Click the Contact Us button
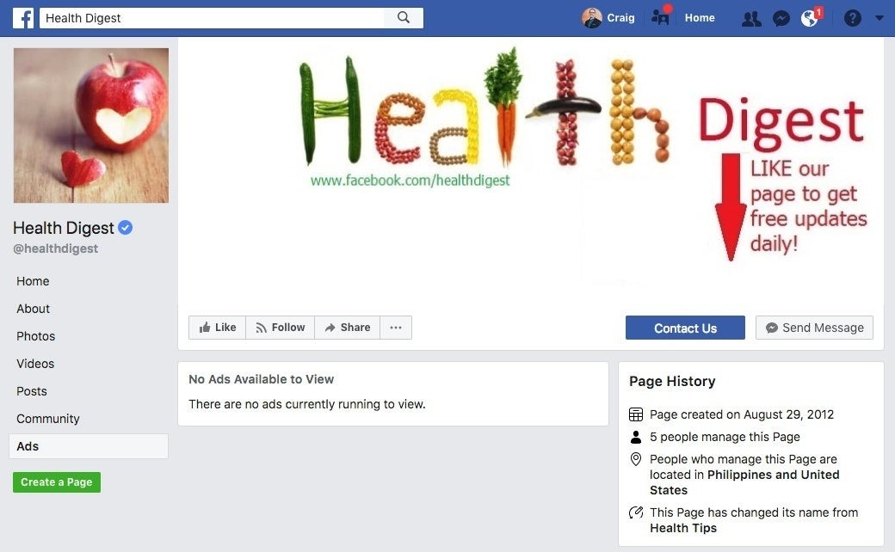 coord(685,328)
